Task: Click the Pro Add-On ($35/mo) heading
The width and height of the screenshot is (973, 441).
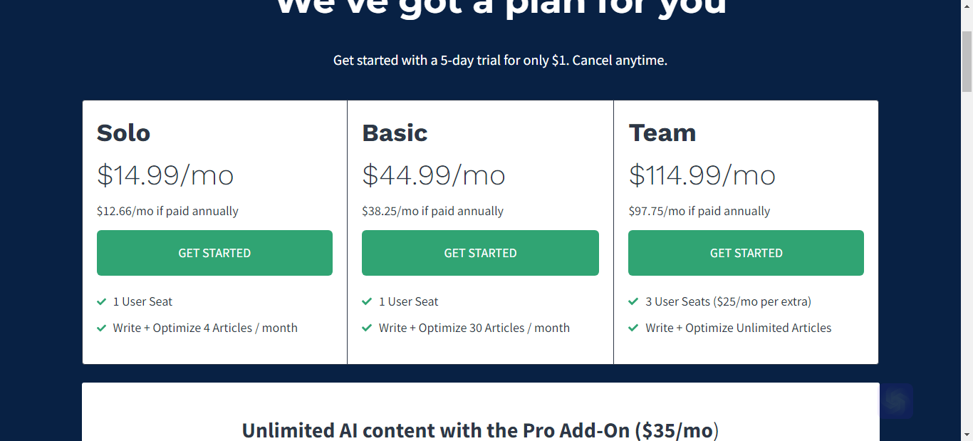Action: pyautogui.click(x=480, y=430)
